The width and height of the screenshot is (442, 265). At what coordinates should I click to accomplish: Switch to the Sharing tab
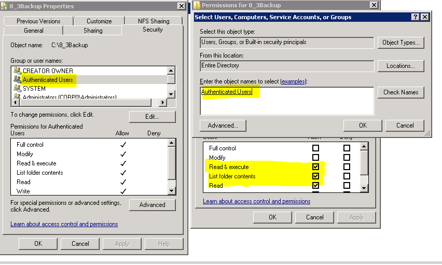[93, 31]
